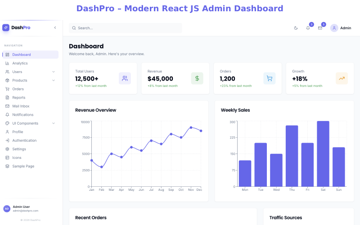Image resolution: width=360 pixels, height=225 pixels.
Task: Open notifications bell in the top bar
Action: click(x=308, y=28)
